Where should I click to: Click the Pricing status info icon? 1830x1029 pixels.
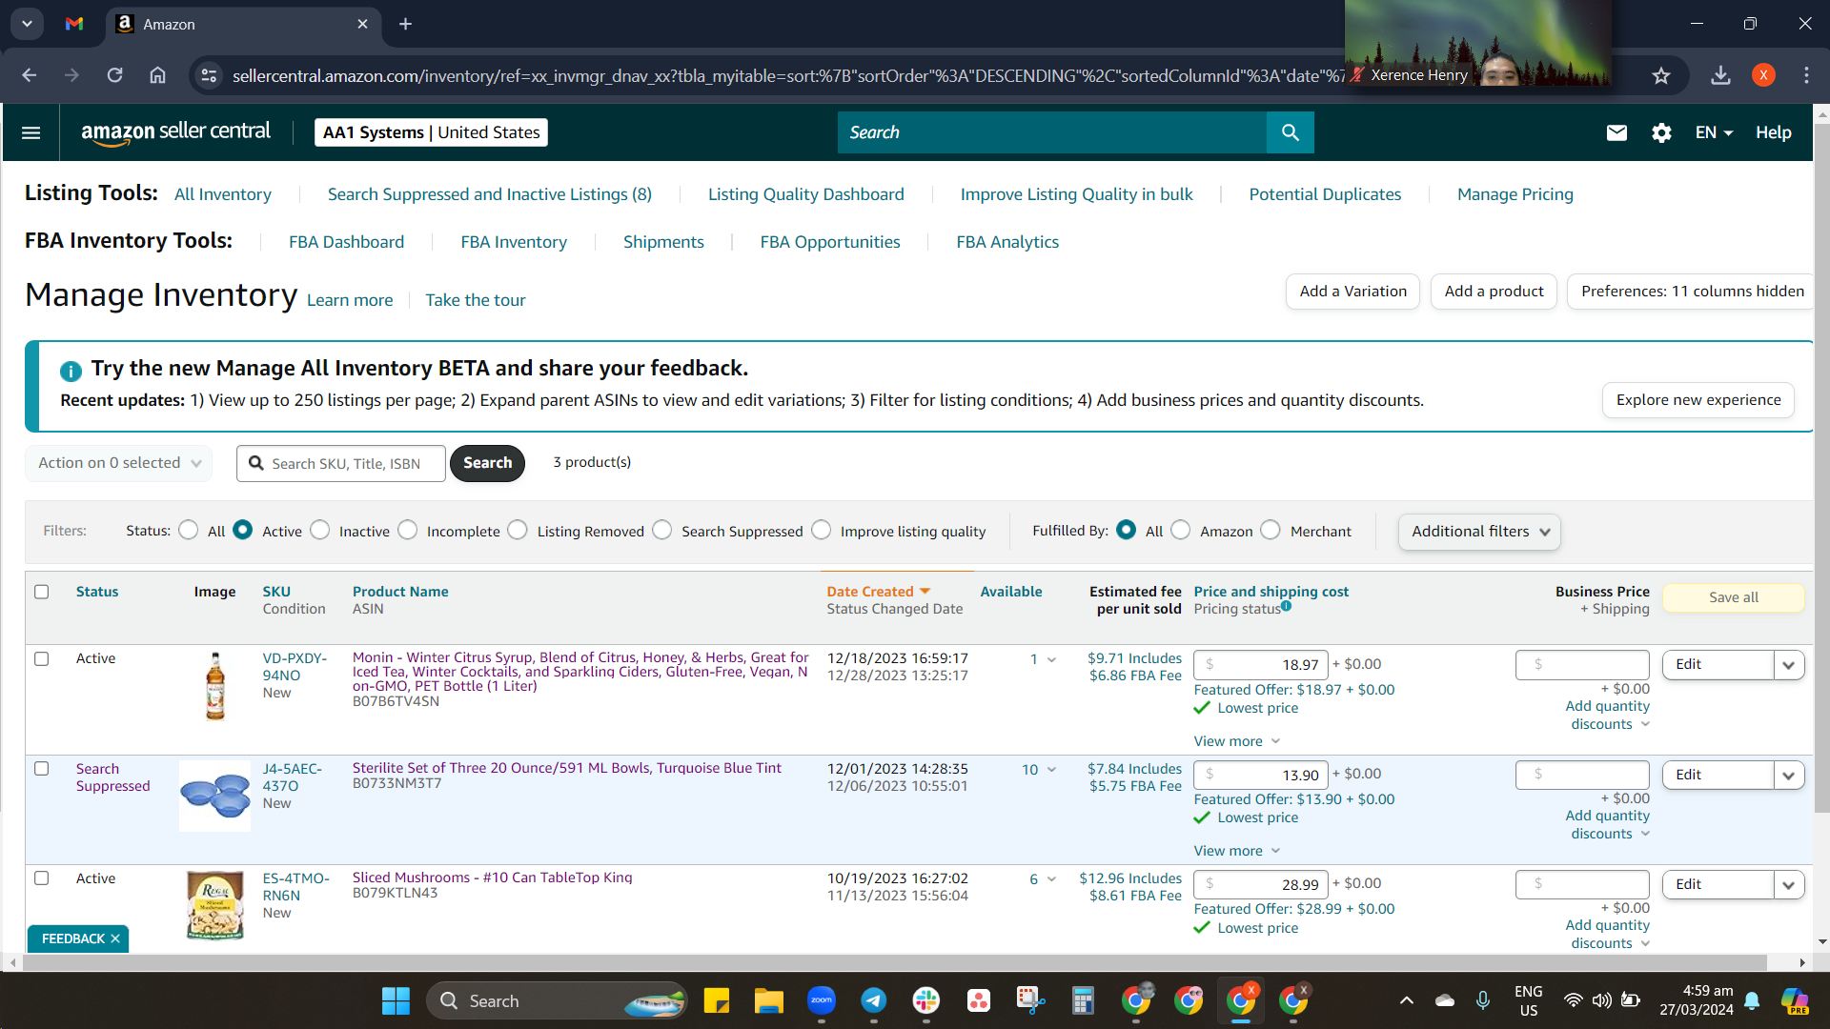tap(1286, 606)
